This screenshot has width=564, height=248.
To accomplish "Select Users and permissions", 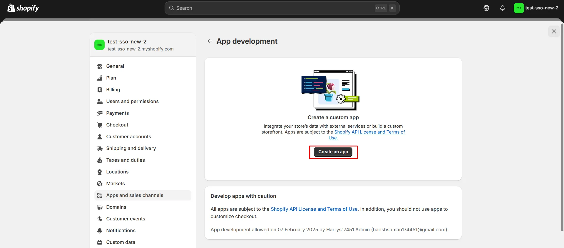I will click(143, 102).
